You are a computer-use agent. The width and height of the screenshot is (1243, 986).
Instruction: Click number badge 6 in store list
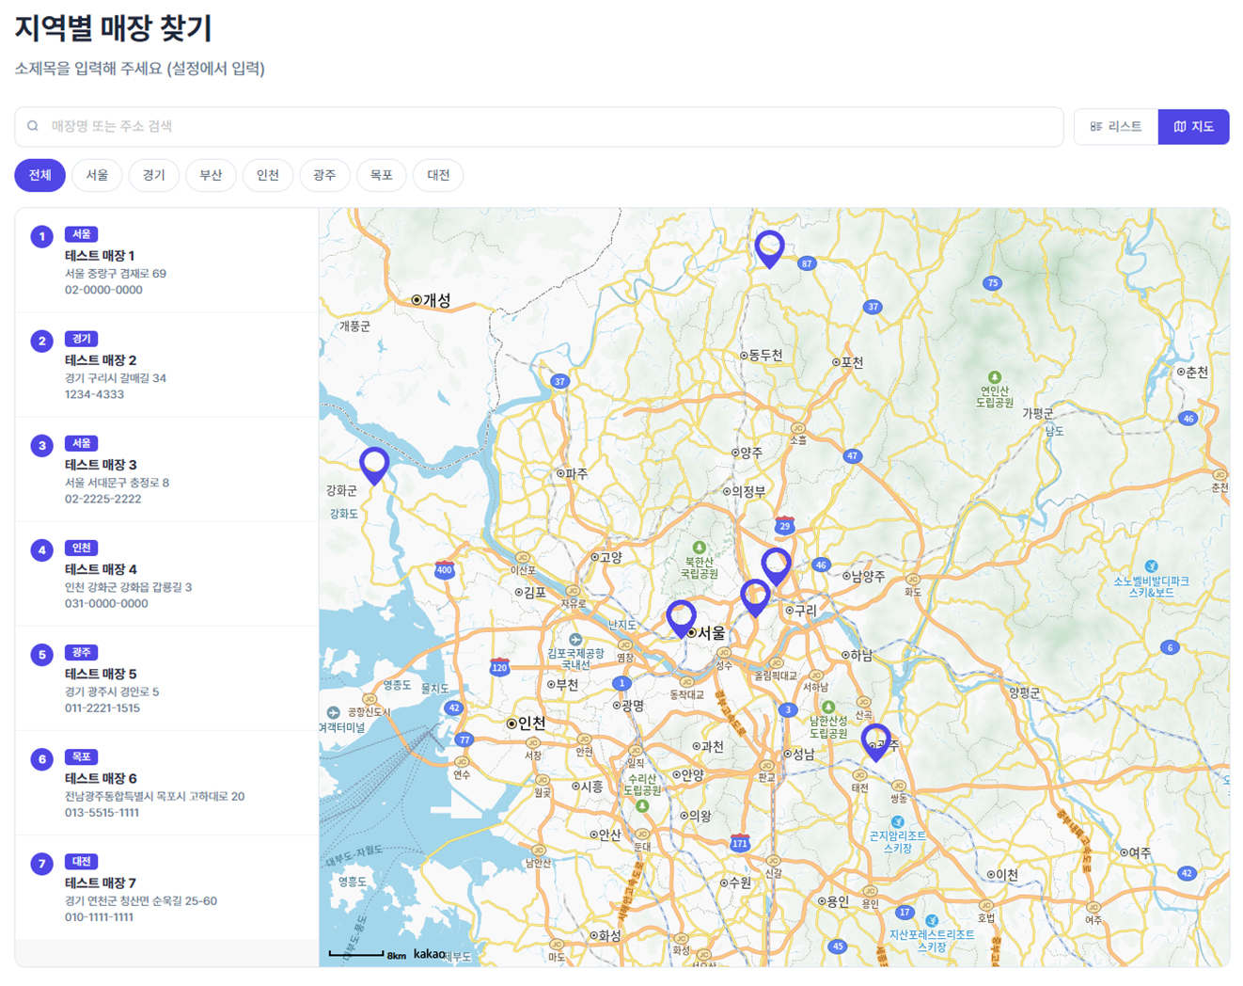[41, 758]
